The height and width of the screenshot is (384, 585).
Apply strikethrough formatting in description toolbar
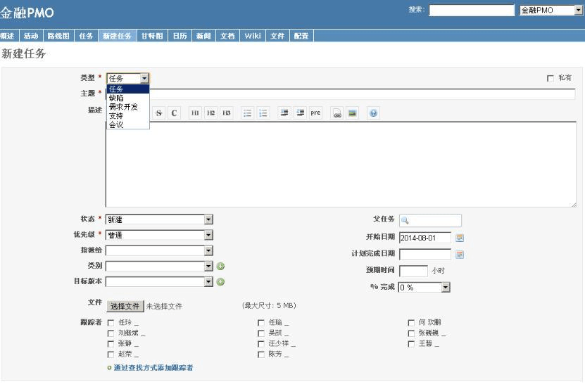pos(158,113)
